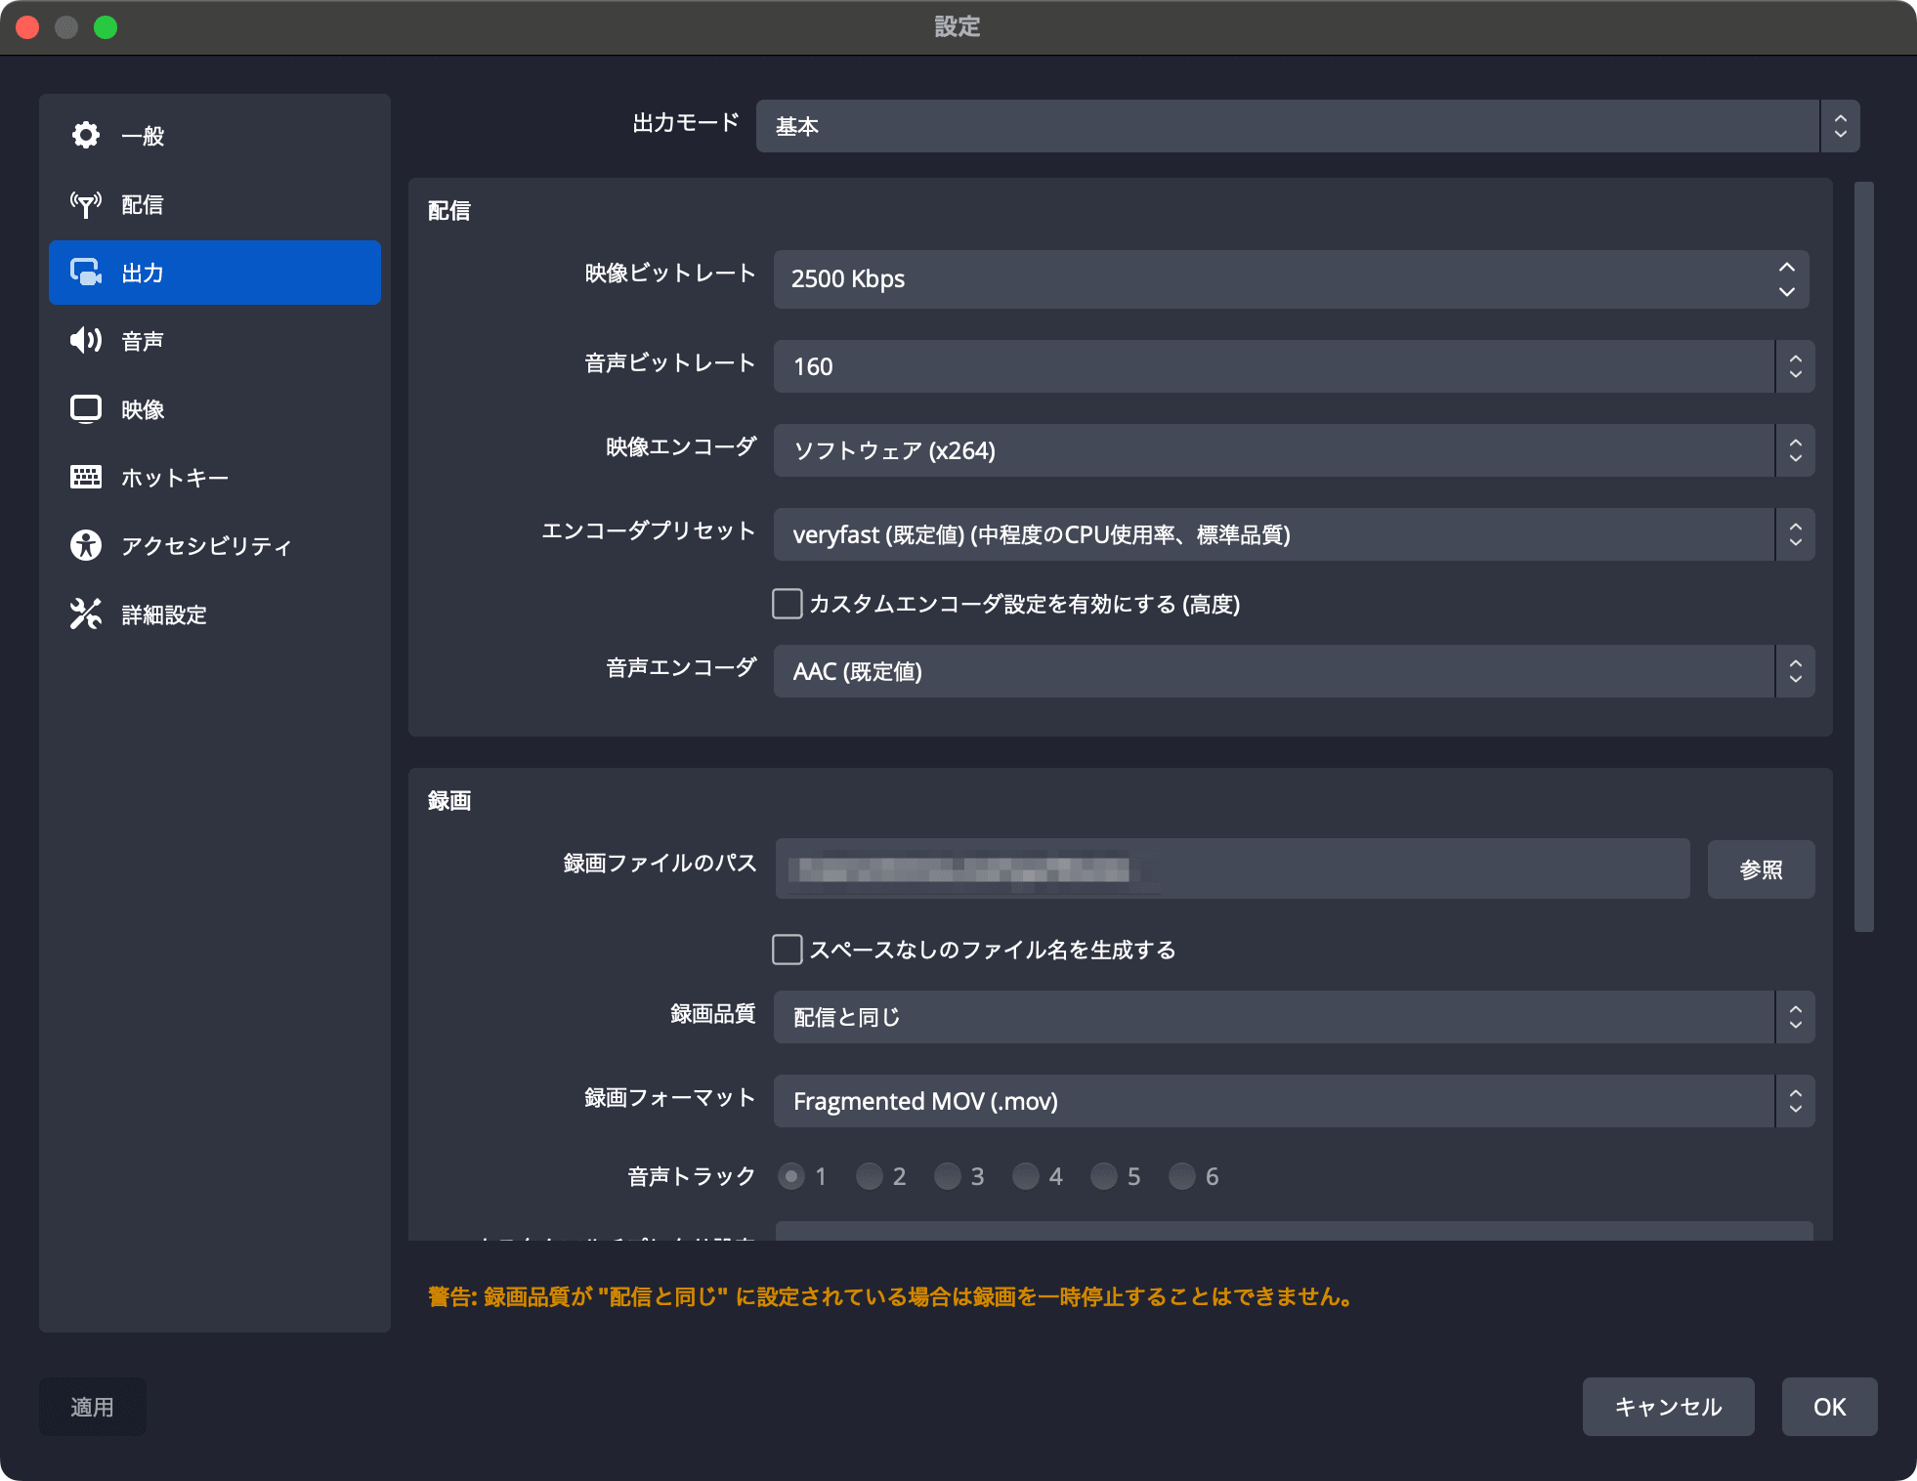Screen dimensions: 1917x1481
Task: Switch to the 配信 settings tab
Action: point(215,204)
